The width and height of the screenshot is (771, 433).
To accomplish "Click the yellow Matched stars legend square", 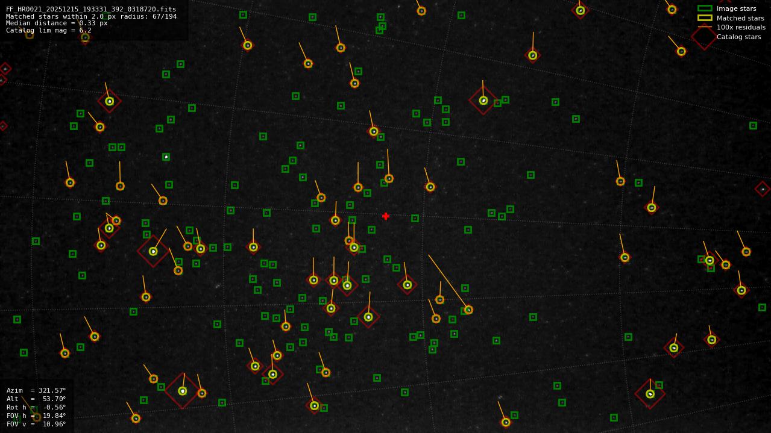I will point(705,18).
